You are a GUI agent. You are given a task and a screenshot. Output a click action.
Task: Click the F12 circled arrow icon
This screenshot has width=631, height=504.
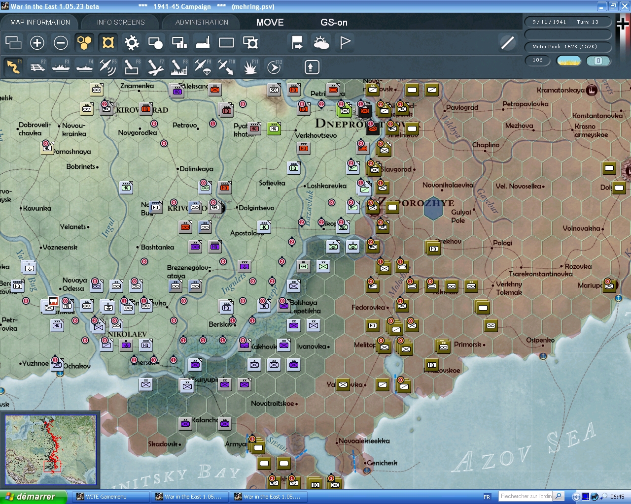point(274,67)
